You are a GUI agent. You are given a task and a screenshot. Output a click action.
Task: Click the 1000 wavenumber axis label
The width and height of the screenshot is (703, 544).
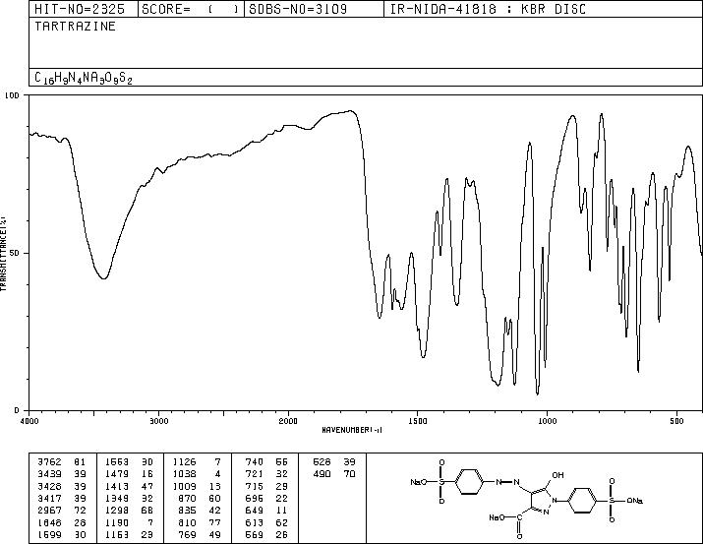[x=547, y=421]
